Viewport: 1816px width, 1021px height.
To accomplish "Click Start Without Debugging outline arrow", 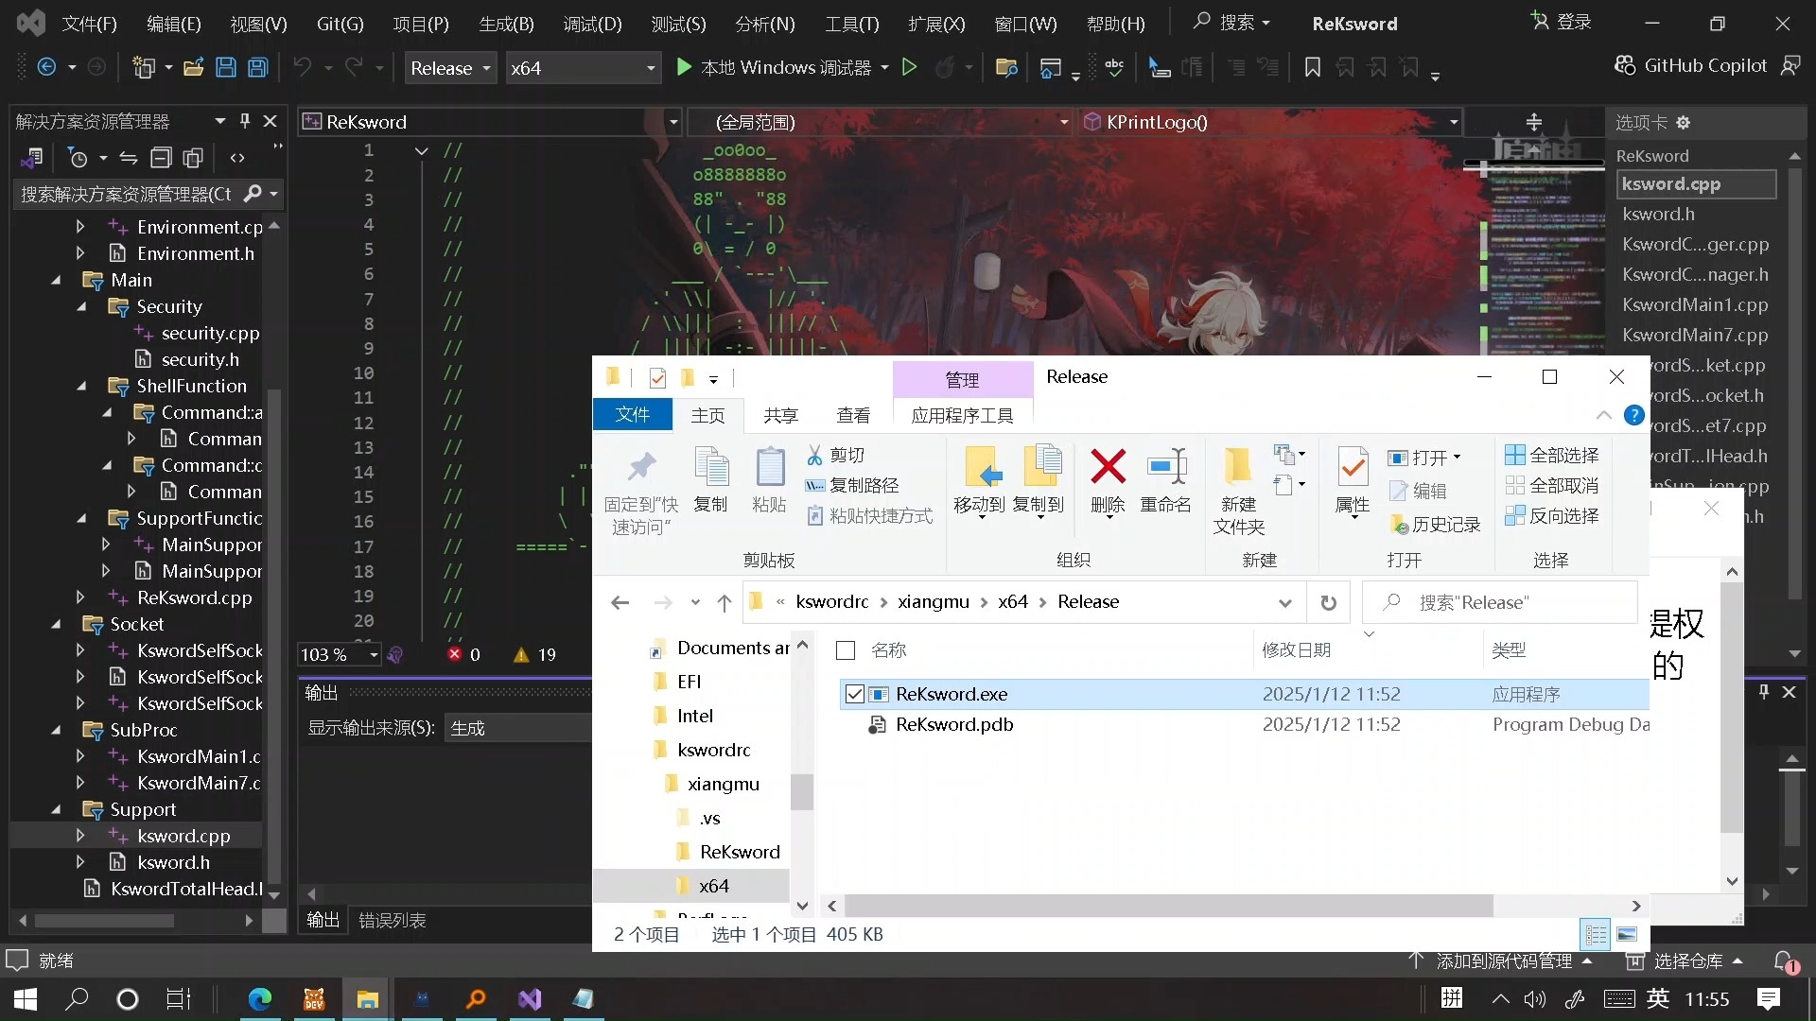I will [909, 67].
